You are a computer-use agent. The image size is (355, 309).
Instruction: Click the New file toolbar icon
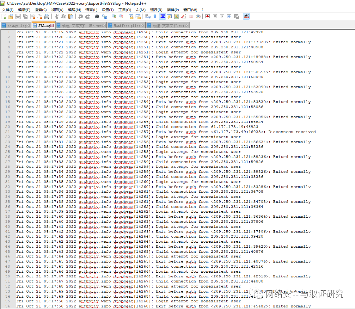coord(4,16)
